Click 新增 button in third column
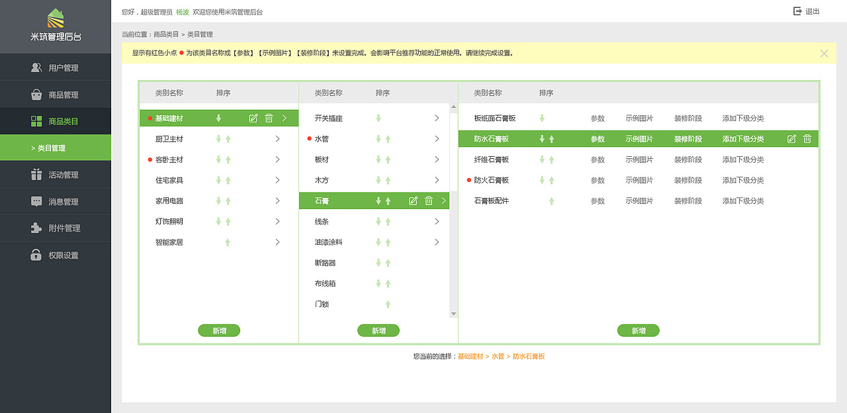The width and height of the screenshot is (847, 413). click(639, 331)
